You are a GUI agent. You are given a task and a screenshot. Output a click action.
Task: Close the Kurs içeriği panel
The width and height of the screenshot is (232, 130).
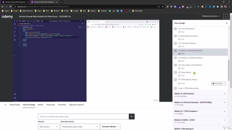click(x=227, y=23)
